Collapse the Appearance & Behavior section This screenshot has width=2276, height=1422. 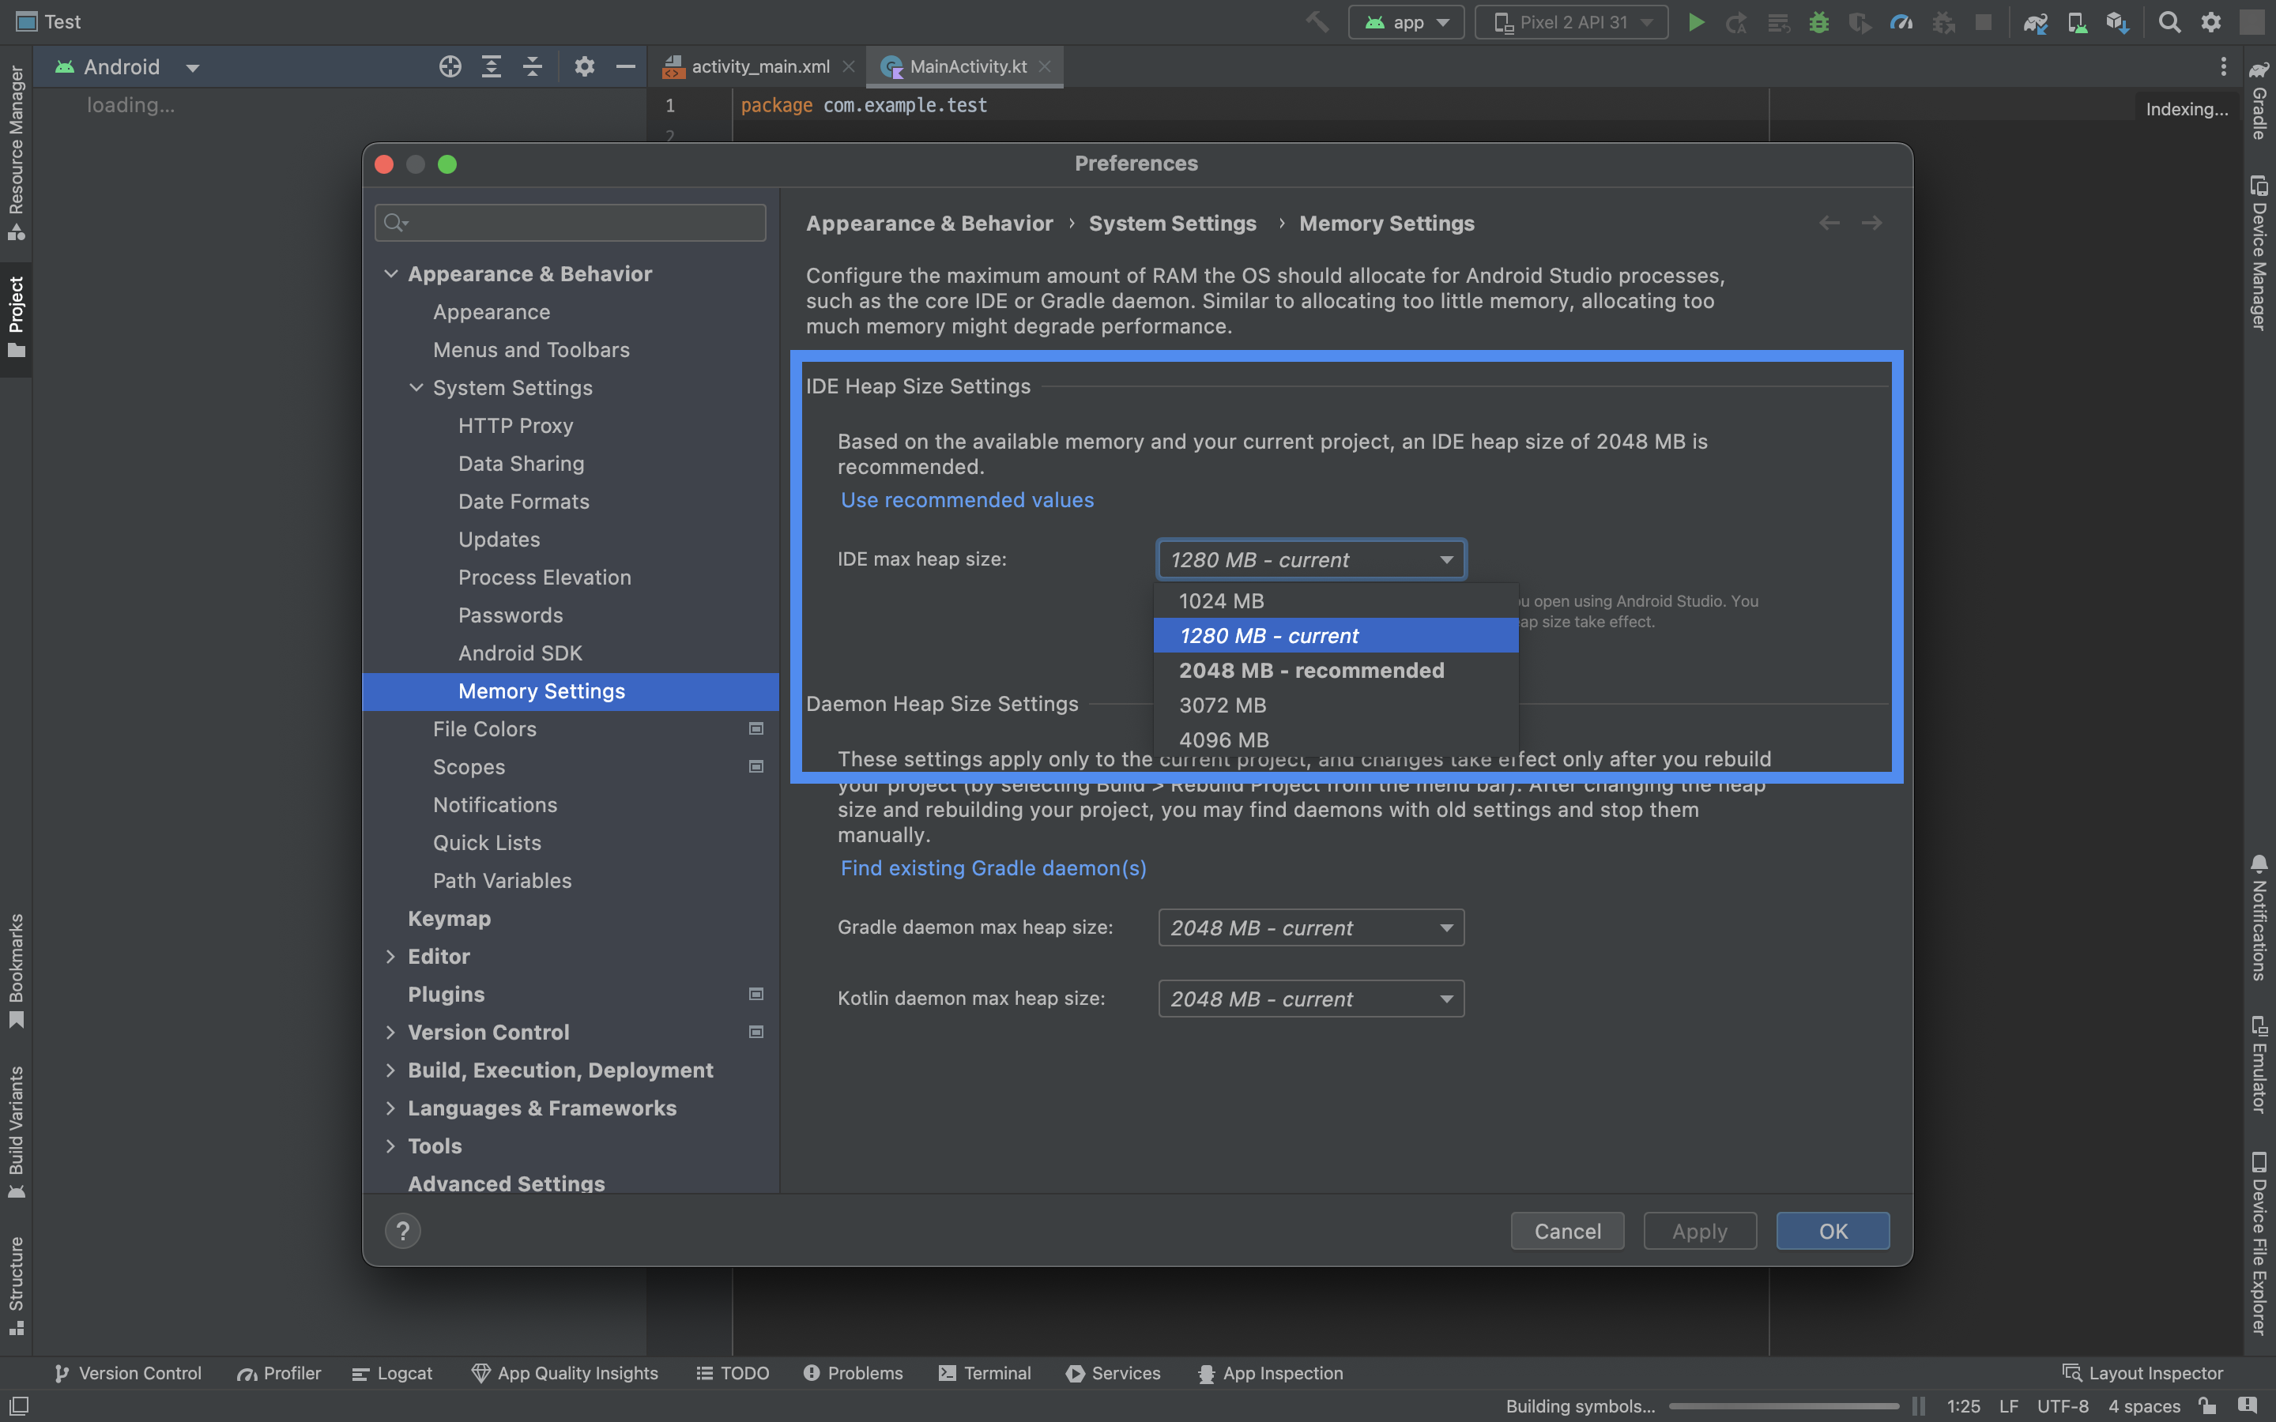coord(390,273)
